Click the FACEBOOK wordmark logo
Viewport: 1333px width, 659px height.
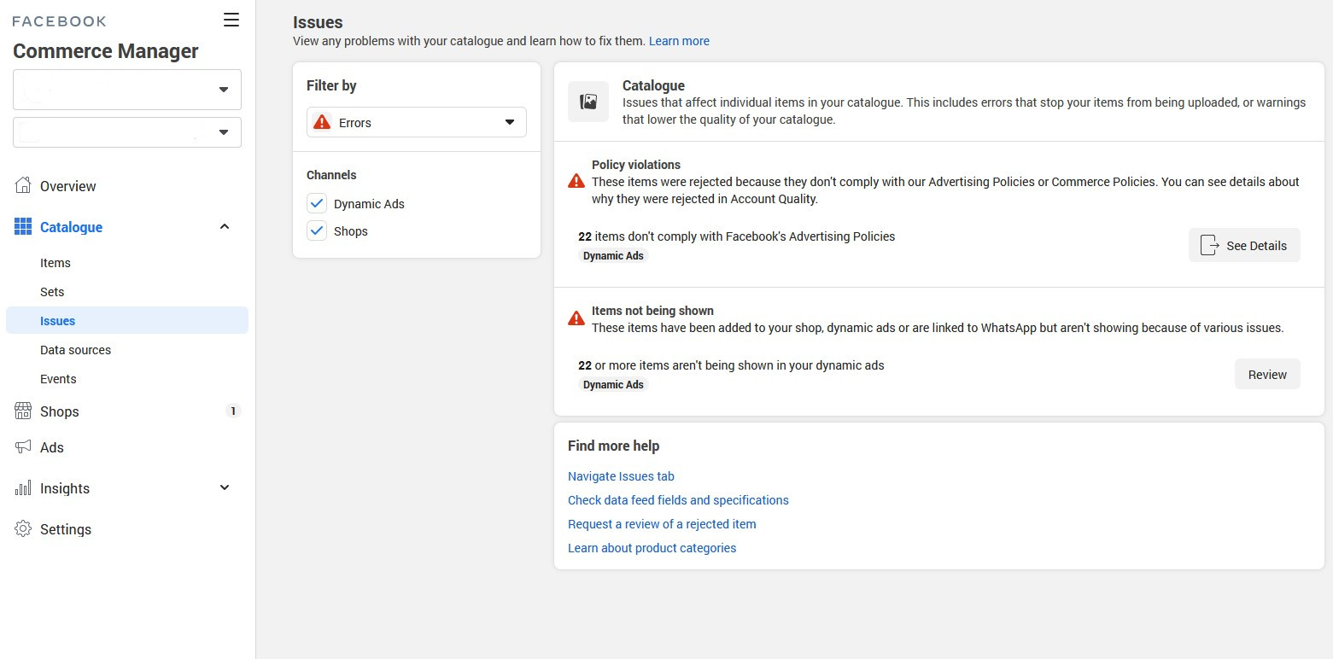coord(59,20)
